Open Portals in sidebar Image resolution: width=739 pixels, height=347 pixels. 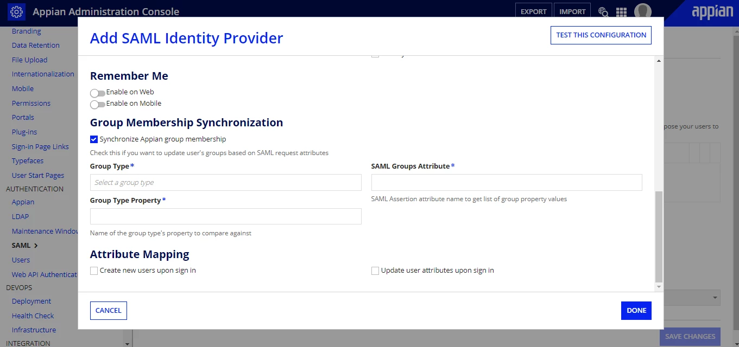(x=23, y=118)
